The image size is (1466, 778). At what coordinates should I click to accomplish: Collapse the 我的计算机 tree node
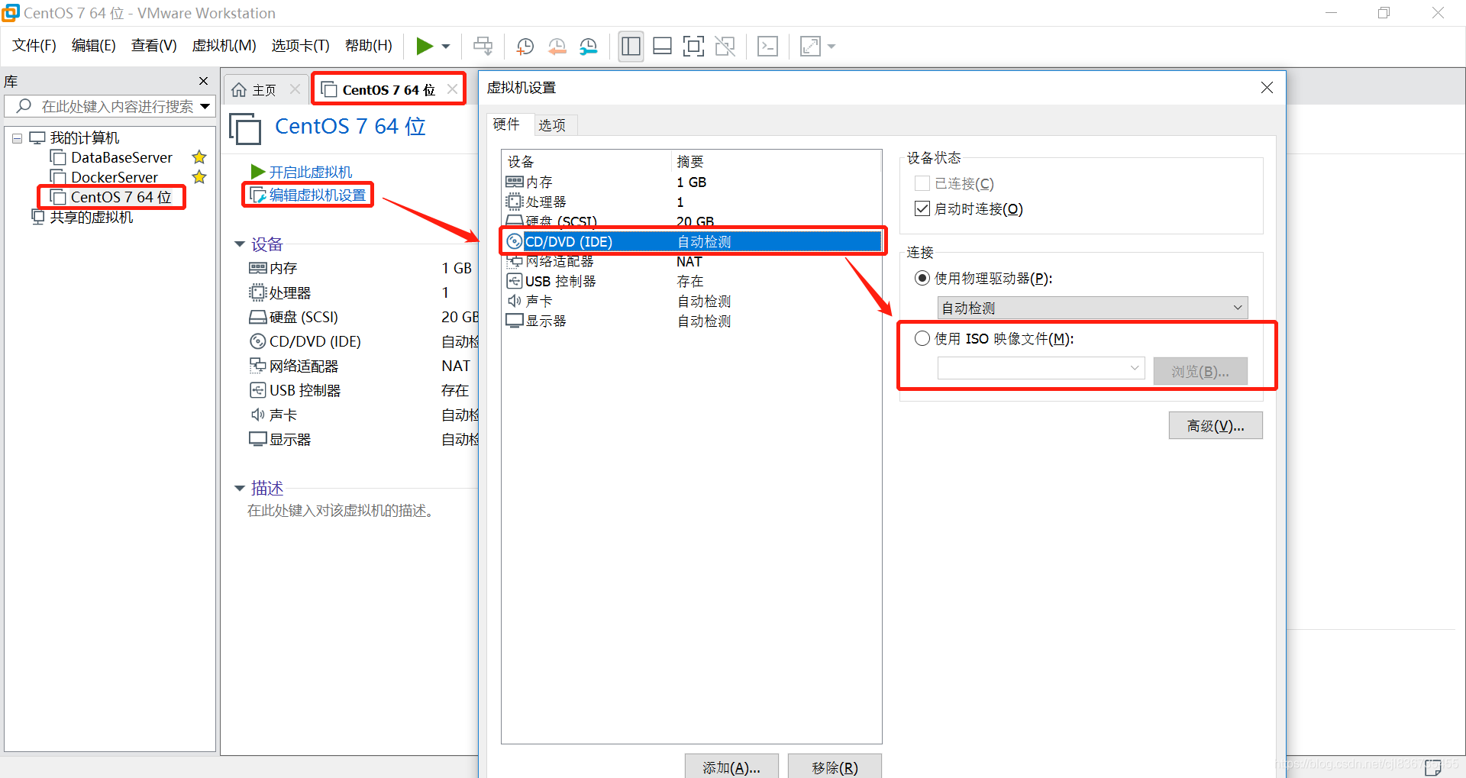[x=17, y=139]
